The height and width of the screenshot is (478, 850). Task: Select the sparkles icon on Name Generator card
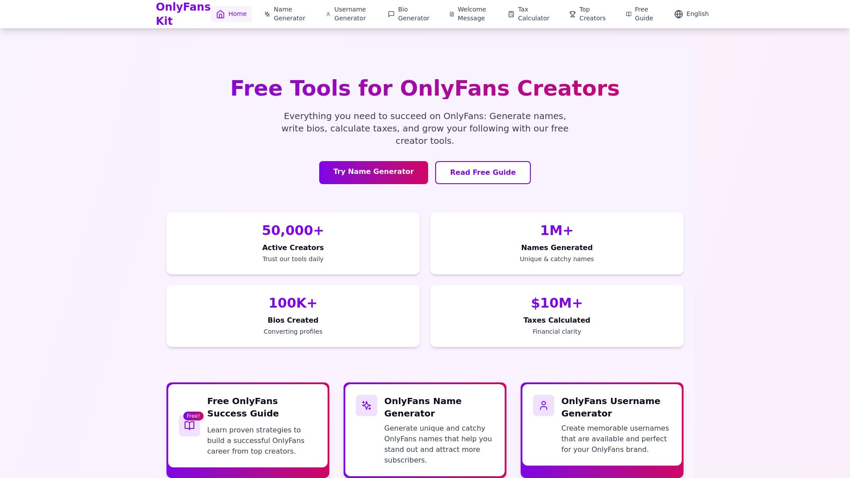367,405
